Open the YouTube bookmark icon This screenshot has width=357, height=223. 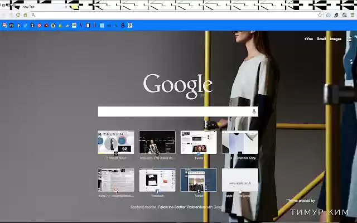[x=46, y=26]
